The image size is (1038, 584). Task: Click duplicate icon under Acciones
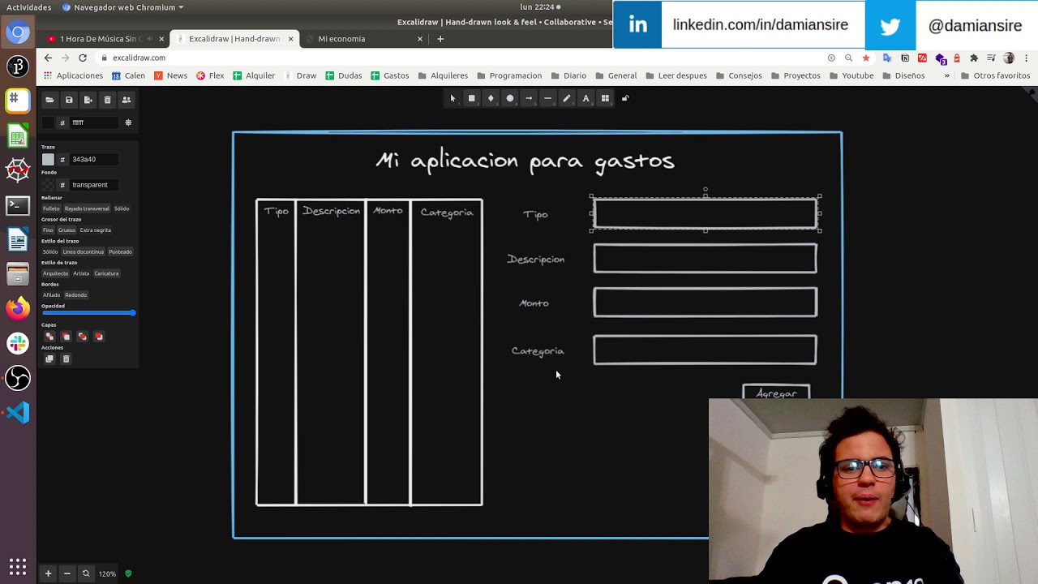(x=49, y=359)
